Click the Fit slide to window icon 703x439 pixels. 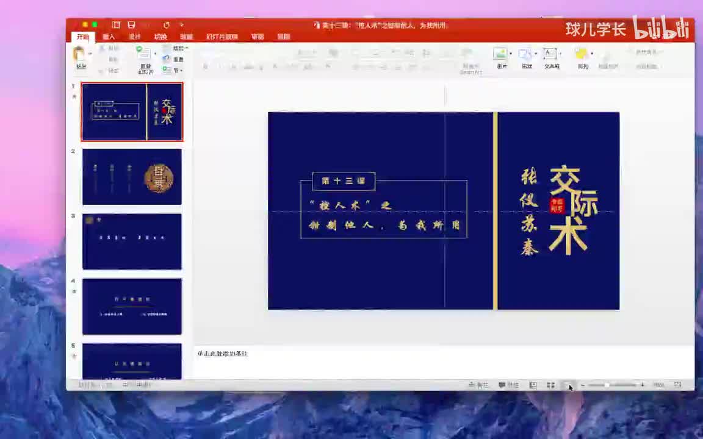click(x=678, y=385)
